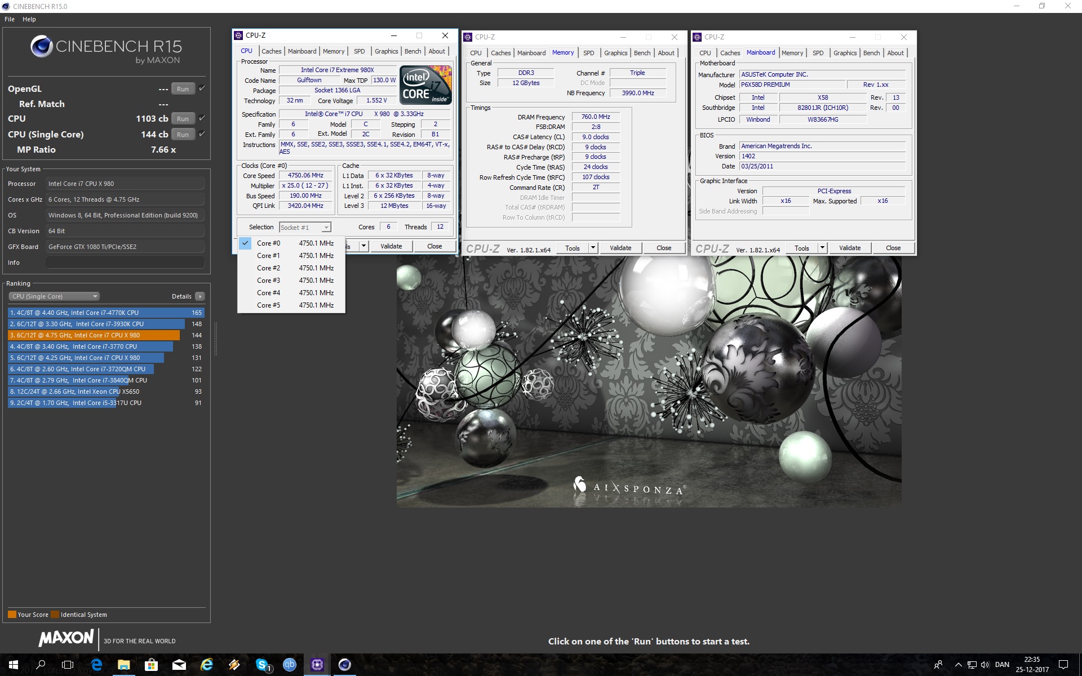Image resolution: width=1082 pixels, height=676 pixels.
Task: Click CPU-Z icon in first window title
Action: 238,35
